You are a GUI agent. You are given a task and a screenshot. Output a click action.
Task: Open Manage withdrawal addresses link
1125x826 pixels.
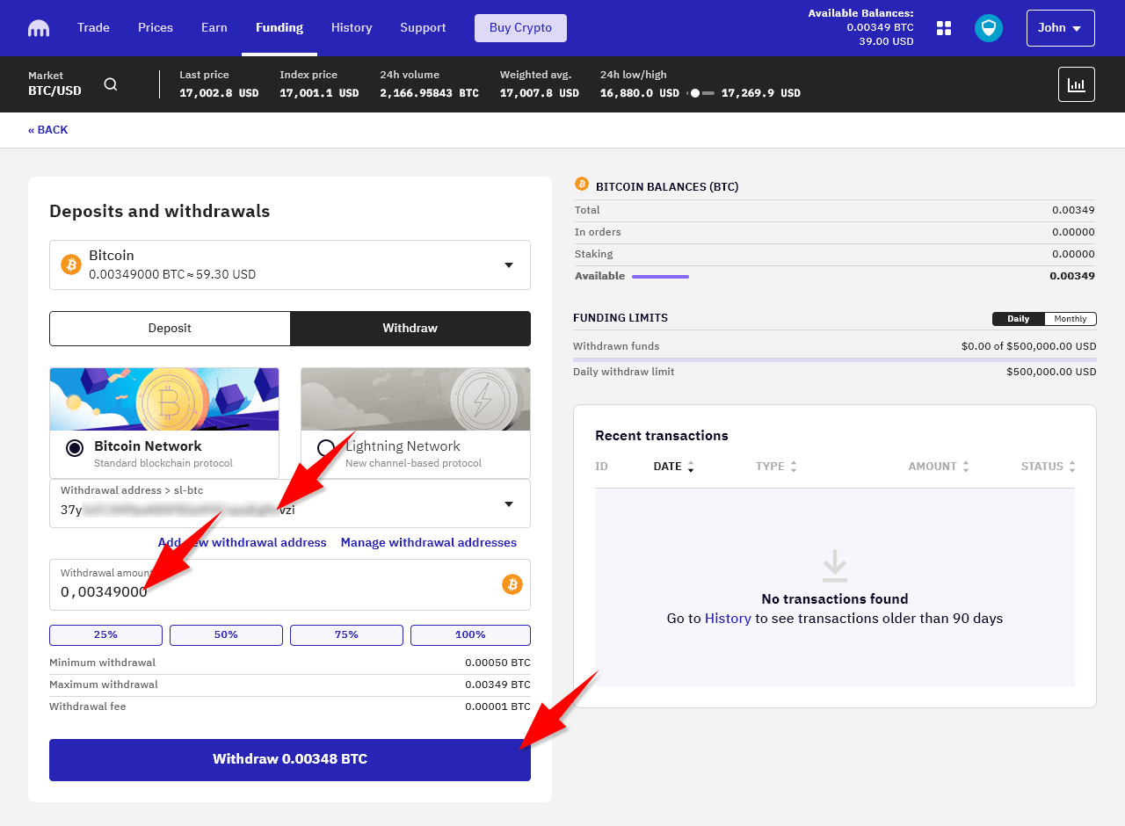428,543
